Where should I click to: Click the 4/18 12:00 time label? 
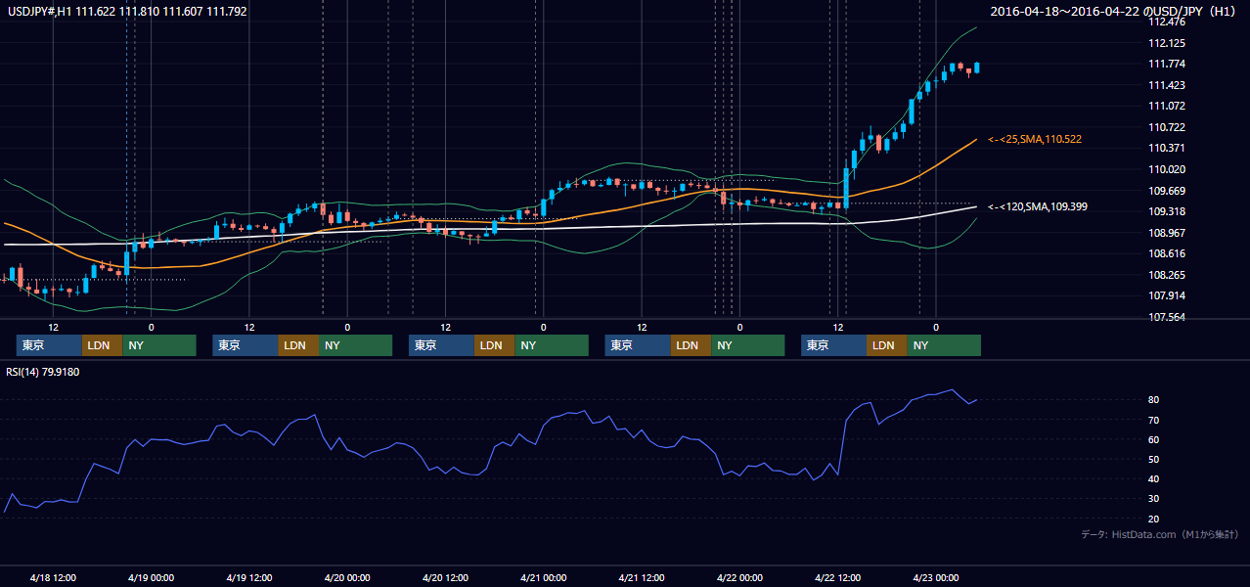tap(53, 577)
